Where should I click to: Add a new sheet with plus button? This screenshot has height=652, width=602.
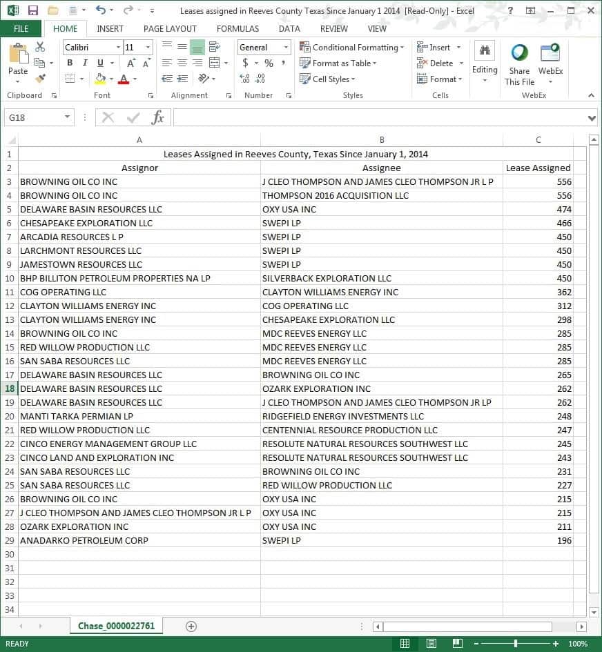[x=191, y=626]
